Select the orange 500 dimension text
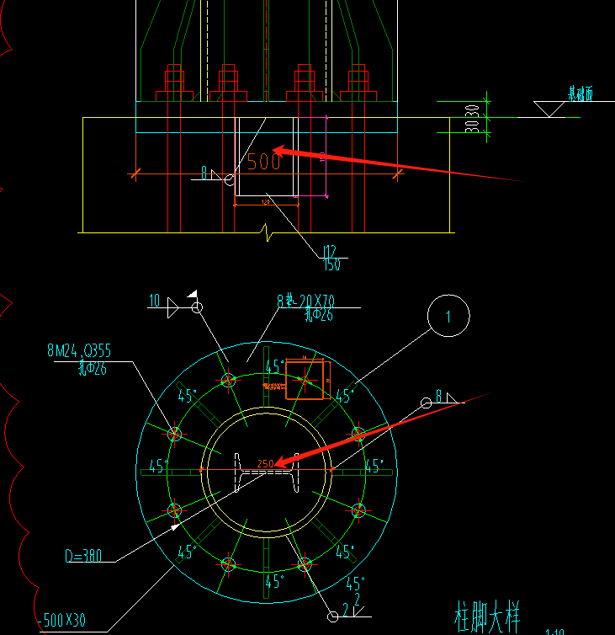This screenshot has height=635, width=615. pos(264,161)
